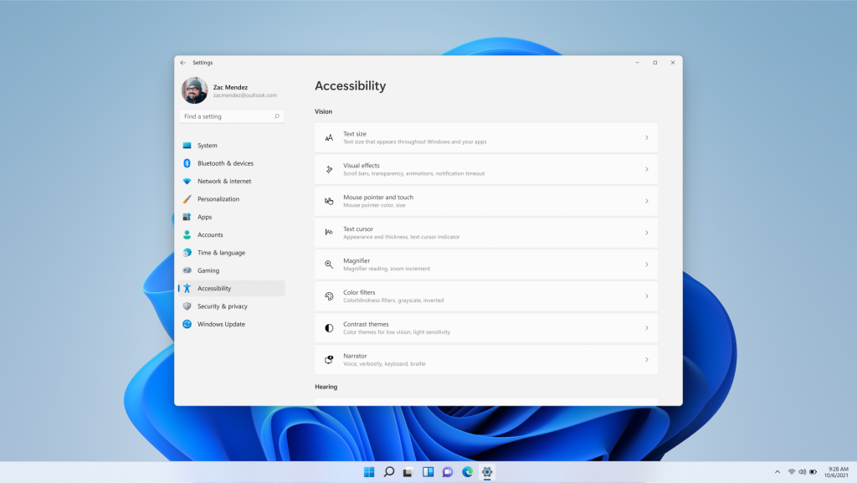Viewport: 857px width, 483px height.
Task: Expand Mouse pointer and touch chevron
Action: [x=647, y=201]
